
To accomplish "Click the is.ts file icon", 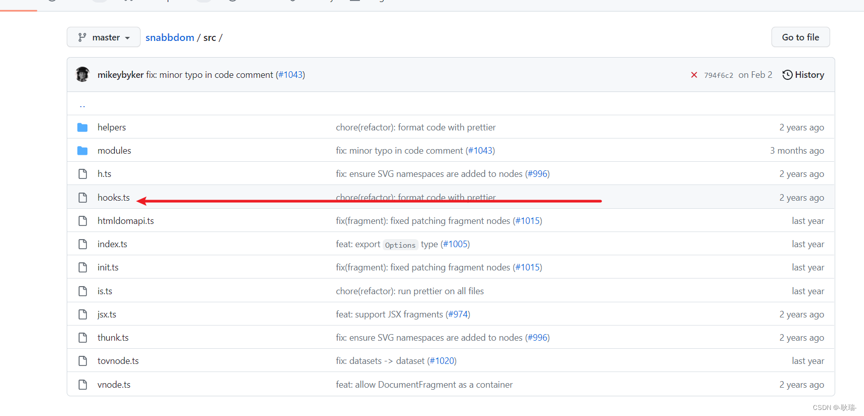I will pos(83,291).
